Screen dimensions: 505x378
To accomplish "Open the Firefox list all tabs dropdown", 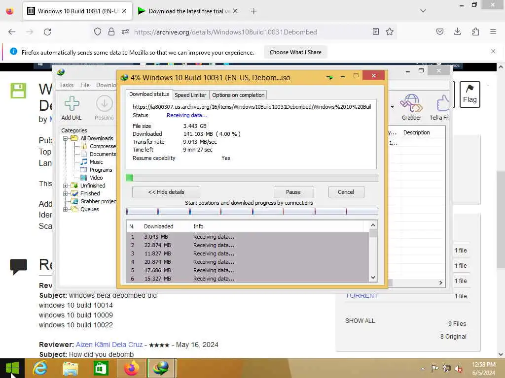I will (423, 11).
